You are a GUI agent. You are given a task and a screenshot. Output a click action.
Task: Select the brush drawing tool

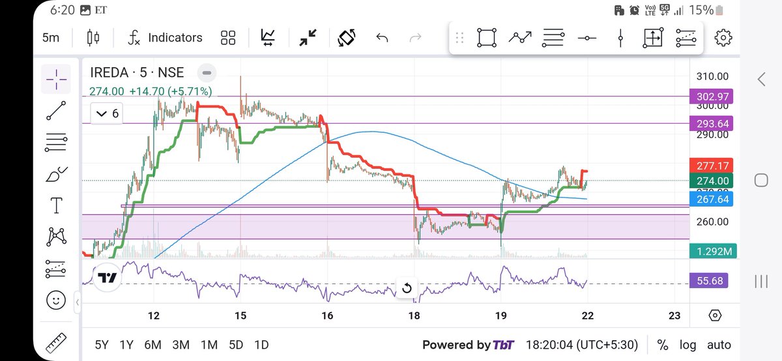57,175
